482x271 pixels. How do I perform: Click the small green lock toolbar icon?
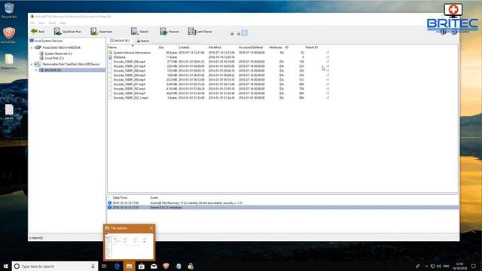(x=232, y=33)
